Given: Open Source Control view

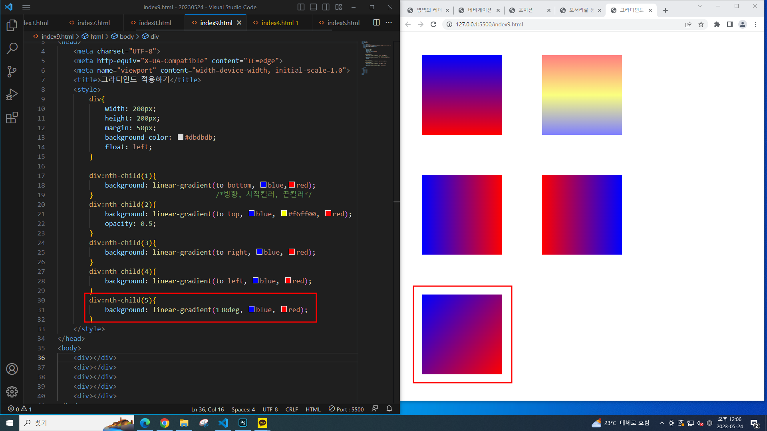Looking at the screenshot, I should (x=12, y=72).
